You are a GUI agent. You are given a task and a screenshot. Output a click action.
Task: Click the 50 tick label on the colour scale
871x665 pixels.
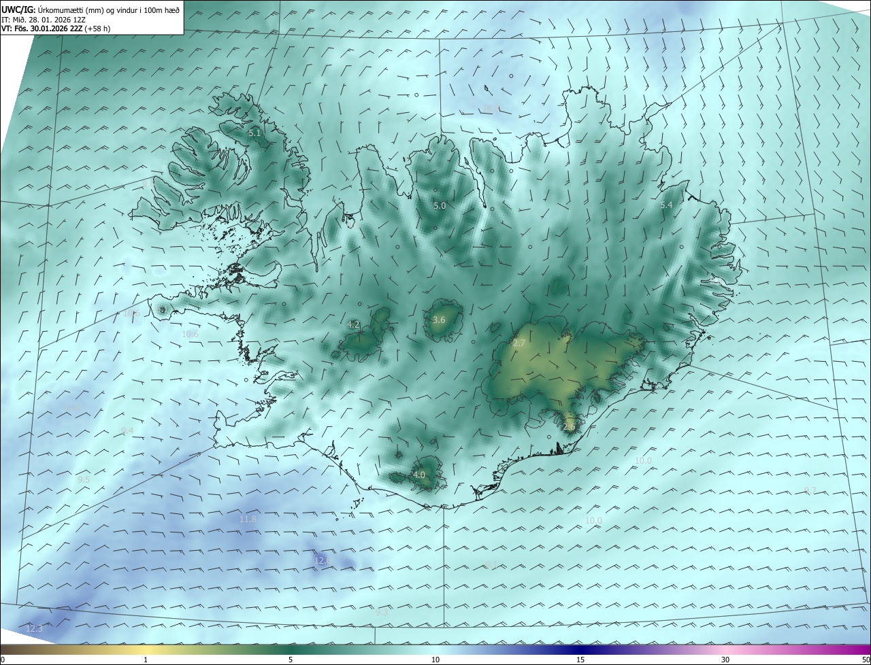[866, 660]
